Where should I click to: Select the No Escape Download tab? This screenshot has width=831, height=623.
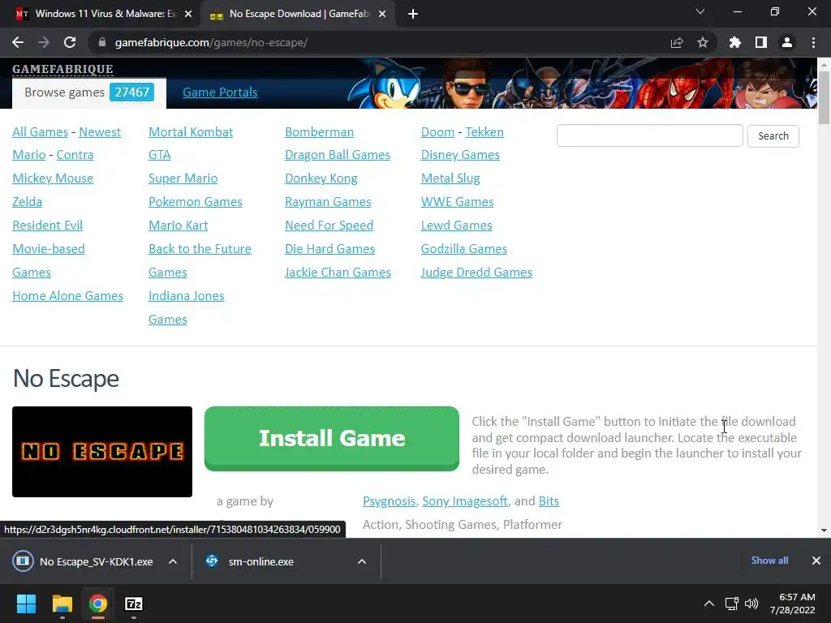tap(298, 15)
